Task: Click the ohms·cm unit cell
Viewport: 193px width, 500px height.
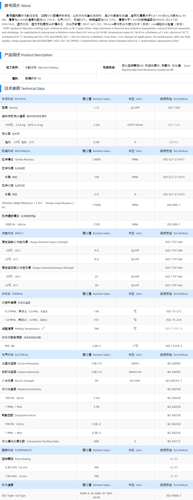Action: (x=135, y=372)
